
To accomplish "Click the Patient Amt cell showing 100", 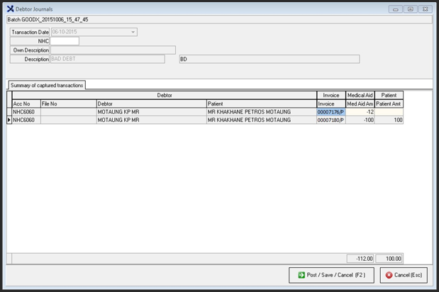I will pyautogui.click(x=389, y=120).
